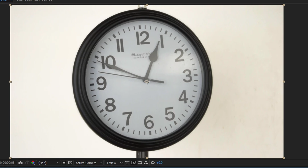Image resolution: width=308 pixels, height=168 pixels.
Task: Click the layer's bottom-middle edge transform handle
Action: (x=147, y=158)
